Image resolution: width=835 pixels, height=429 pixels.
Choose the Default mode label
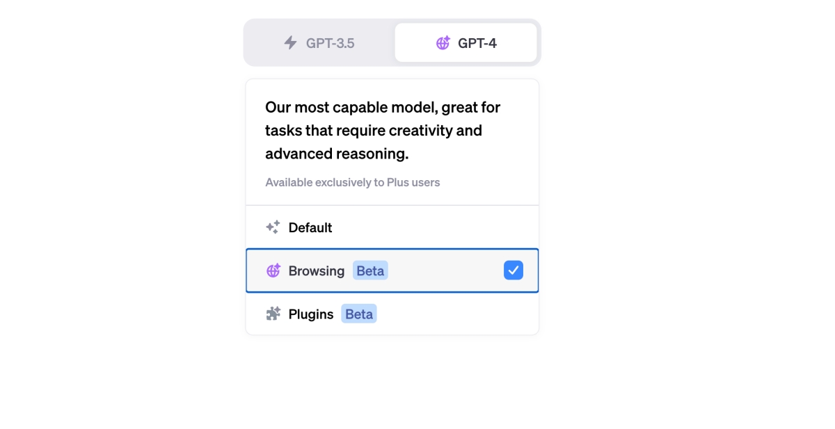[310, 227]
